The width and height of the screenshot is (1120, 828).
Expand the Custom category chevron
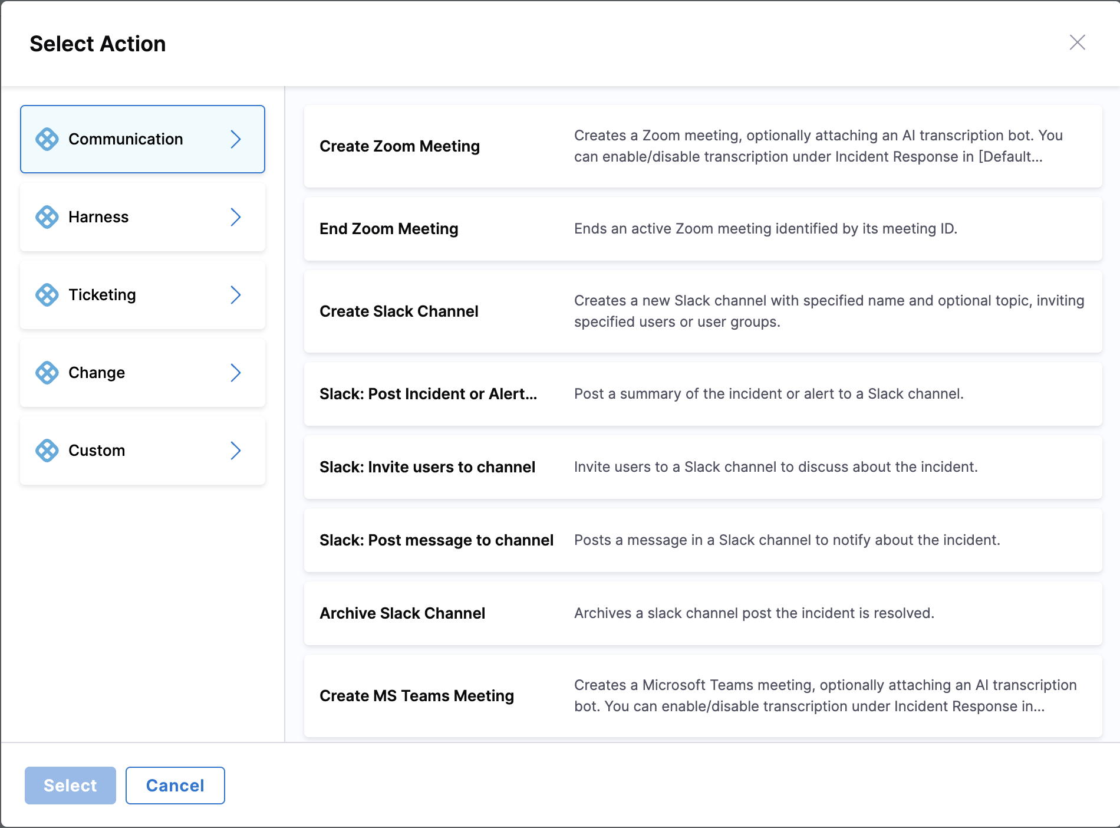[237, 451]
